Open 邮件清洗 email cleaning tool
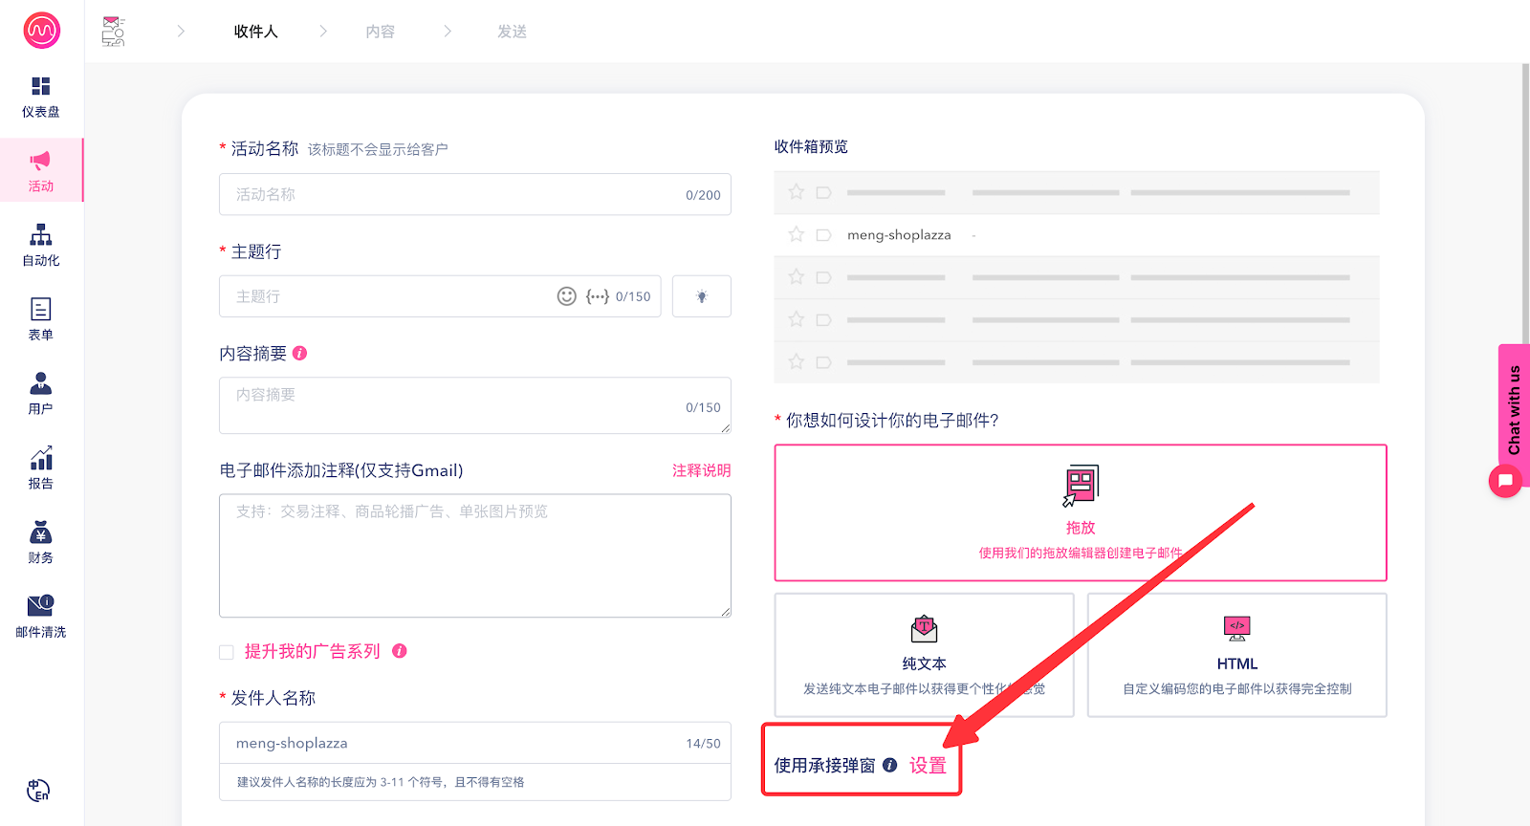1530x826 pixels. pos(40,616)
